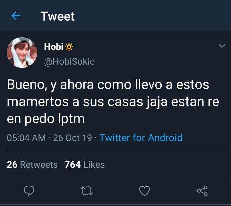This screenshot has height=206, width=231.
Task: Click the tweet's last line ending lptm
Action: click(46, 119)
